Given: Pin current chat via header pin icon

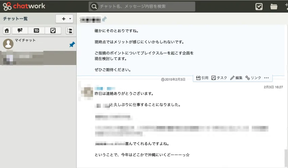Looking at the screenshot, I should 104,19.
